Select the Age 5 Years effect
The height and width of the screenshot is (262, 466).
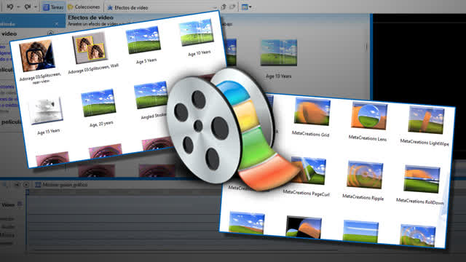[x=143, y=39]
